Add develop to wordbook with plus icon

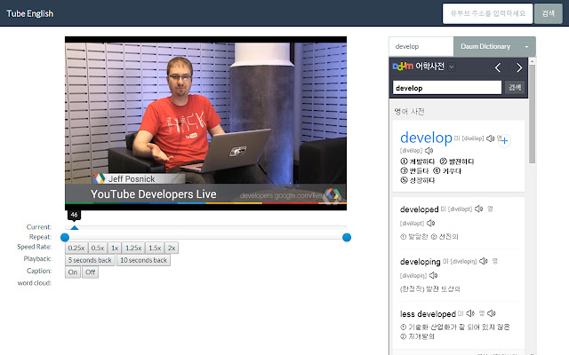504,140
